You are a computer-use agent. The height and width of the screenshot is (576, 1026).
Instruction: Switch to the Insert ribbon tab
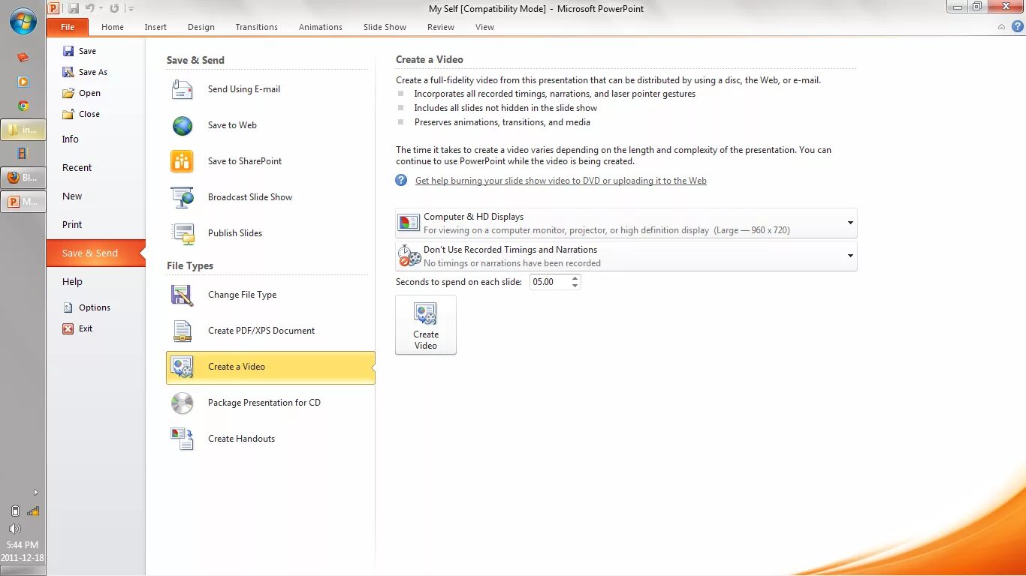[x=155, y=27]
